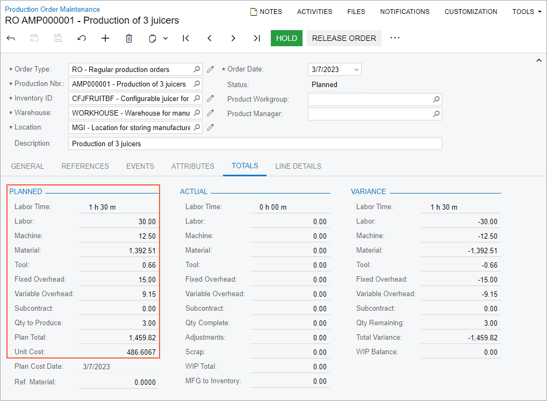This screenshot has height=401, width=547.
Task: Open the Production Order Maintenance link
Action: 52,9
